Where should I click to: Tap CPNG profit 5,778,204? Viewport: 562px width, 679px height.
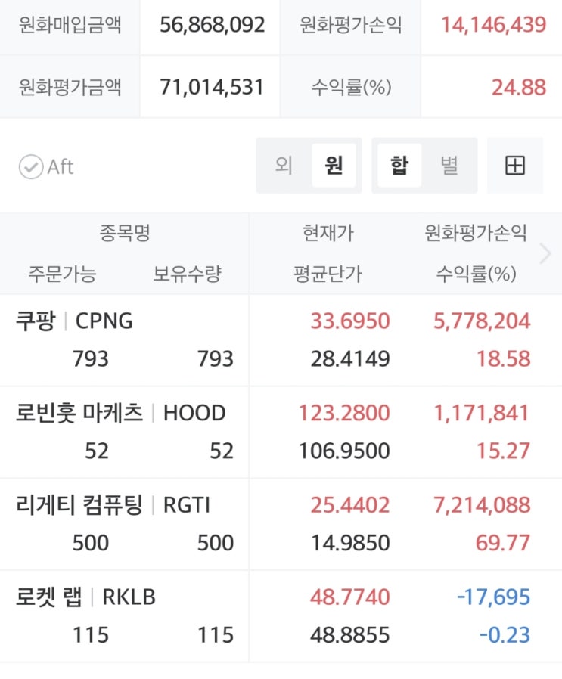tap(482, 321)
